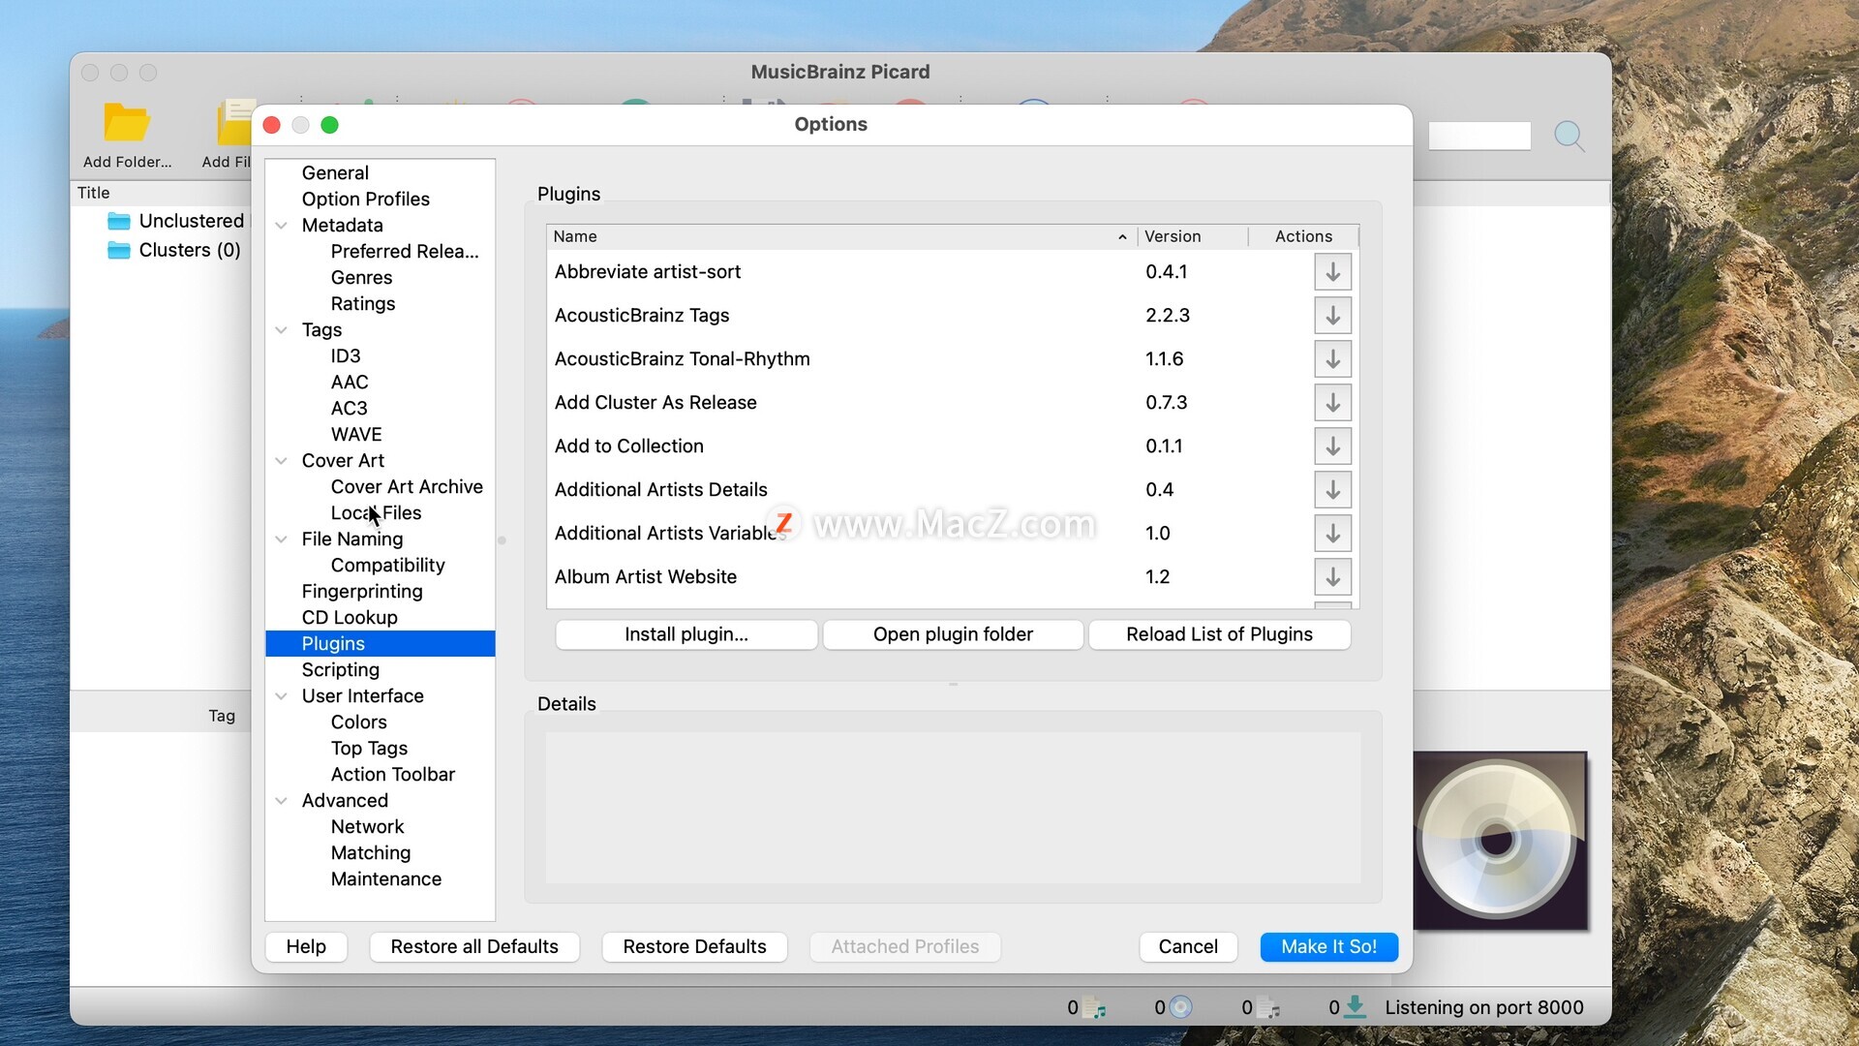The width and height of the screenshot is (1859, 1046).
Task: Select Preferred Releases in options tree
Action: click(x=405, y=252)
